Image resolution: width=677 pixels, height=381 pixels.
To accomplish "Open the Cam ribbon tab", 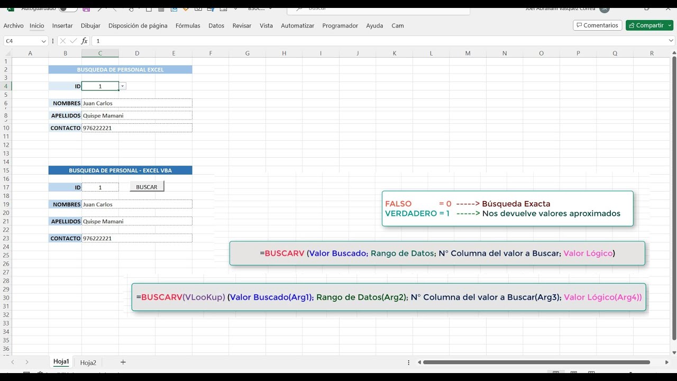I will point(398,25).
